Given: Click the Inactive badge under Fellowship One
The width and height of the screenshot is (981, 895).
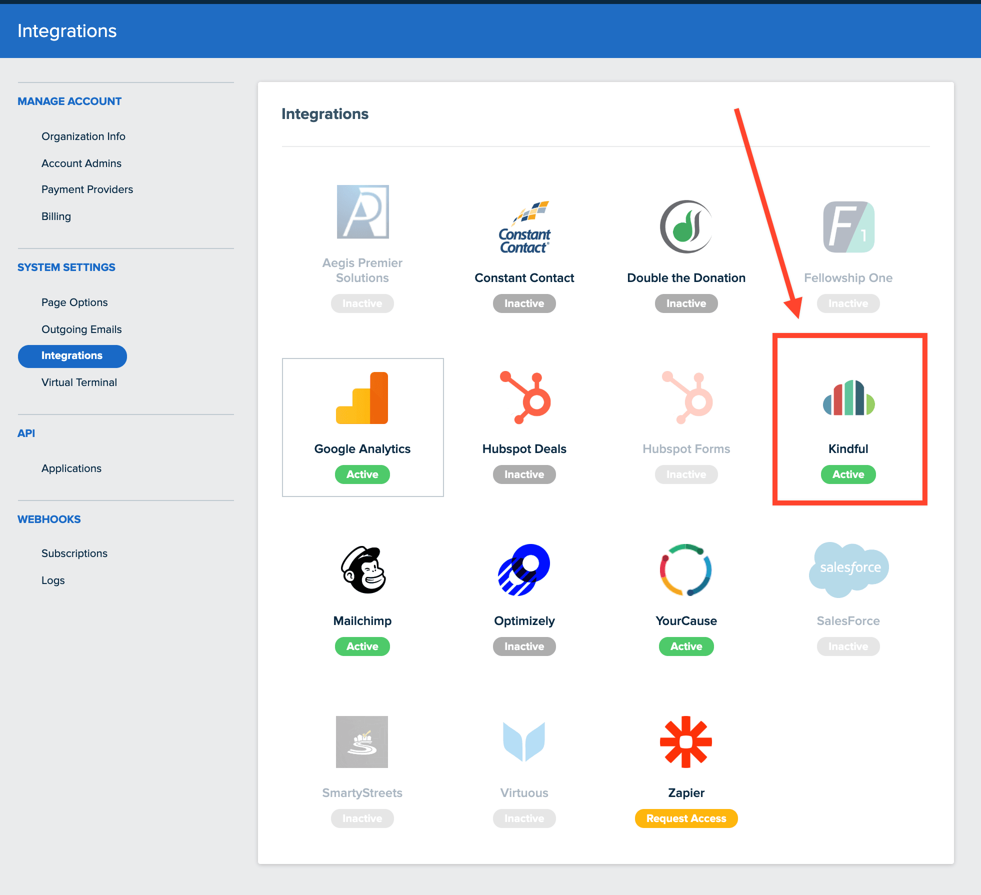Looking at the screenshot, I should (848, 303).
